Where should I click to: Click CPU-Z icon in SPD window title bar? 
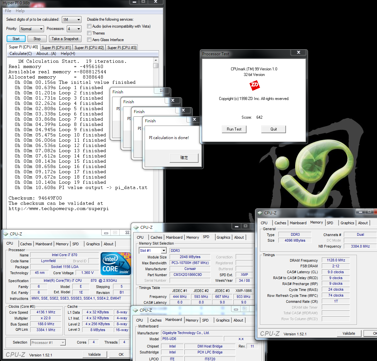136,228
